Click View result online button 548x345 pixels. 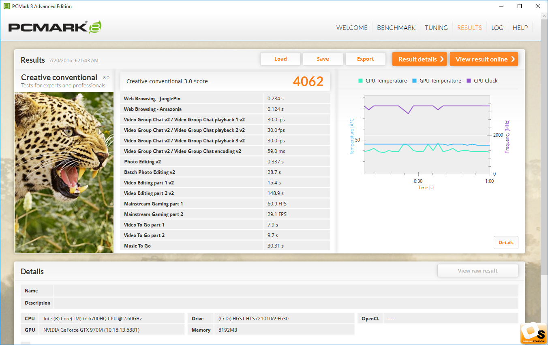(483, 59)
